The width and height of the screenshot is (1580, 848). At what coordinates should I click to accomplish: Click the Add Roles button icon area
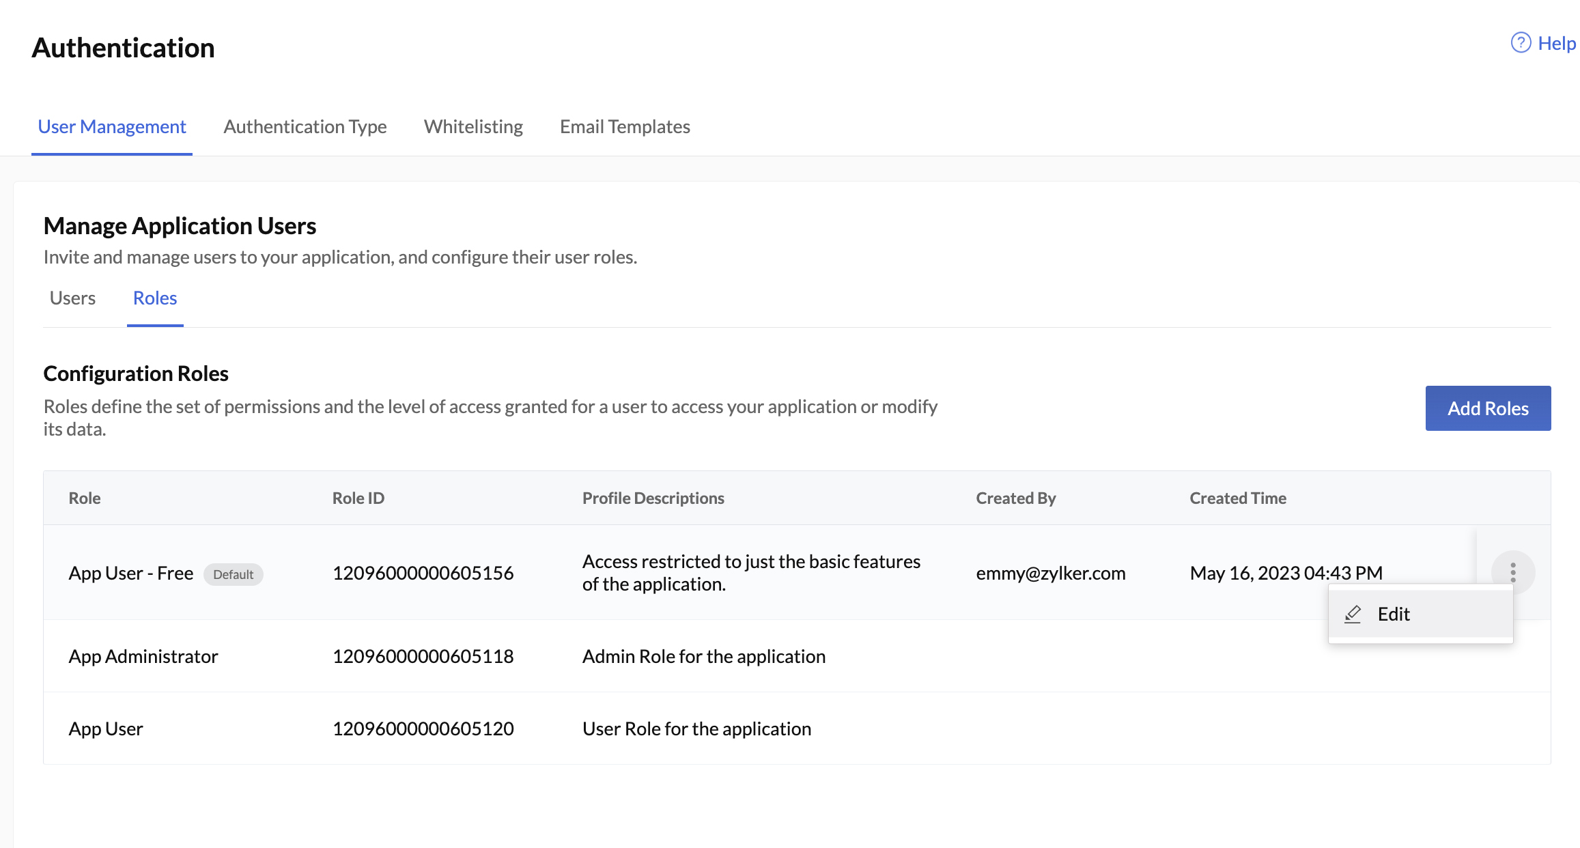[x=1488, y=408]
